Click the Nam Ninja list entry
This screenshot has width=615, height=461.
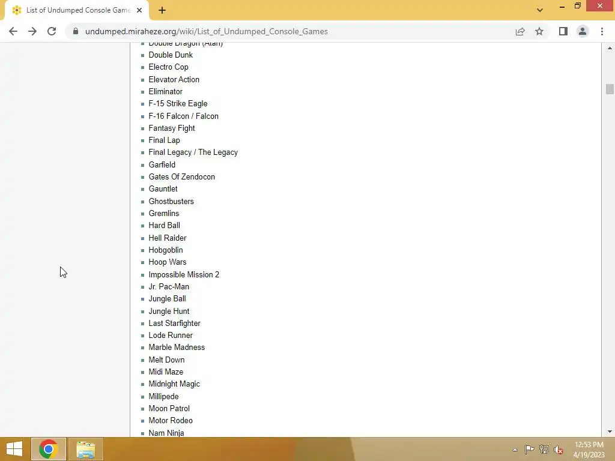point(166,433)
